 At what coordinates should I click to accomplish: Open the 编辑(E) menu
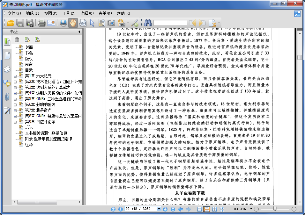click(33, 13)
